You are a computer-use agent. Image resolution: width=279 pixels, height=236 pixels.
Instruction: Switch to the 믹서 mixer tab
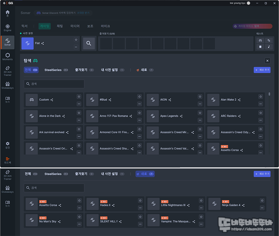(24, 26)
